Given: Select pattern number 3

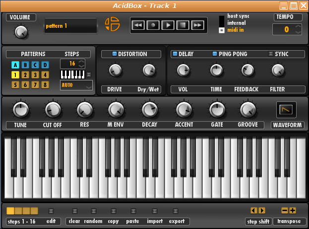Looking at the screenshot, I should click(x=35, y=75).
